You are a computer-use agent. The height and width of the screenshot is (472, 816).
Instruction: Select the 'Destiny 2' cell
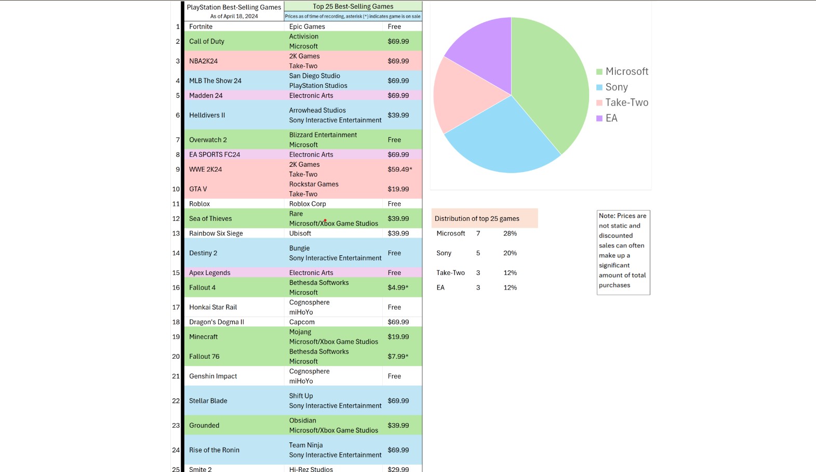point(234,253)
